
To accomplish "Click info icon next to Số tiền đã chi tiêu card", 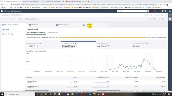I will click(73, 44).
